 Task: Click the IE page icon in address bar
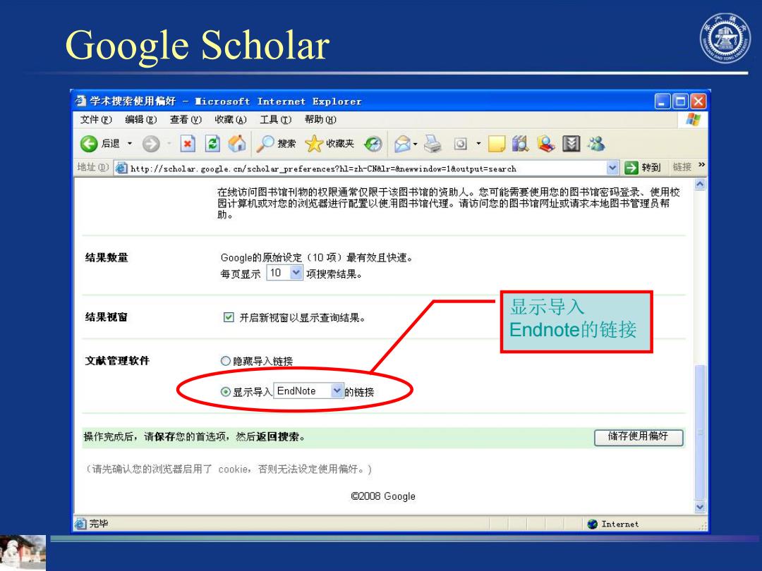pyautogui.click(x=121, y=168)
